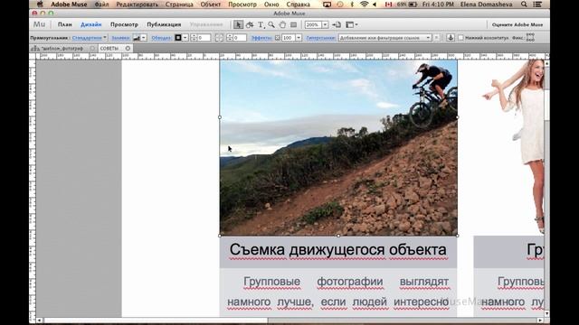Click the Canadian flag input source
The image size is (579, 325).
(388, 5)
